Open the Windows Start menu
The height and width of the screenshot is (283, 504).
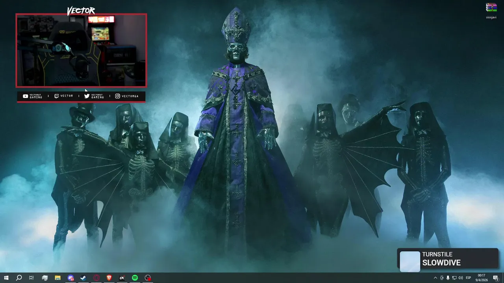pyautogui.click(x=6, y=278)
